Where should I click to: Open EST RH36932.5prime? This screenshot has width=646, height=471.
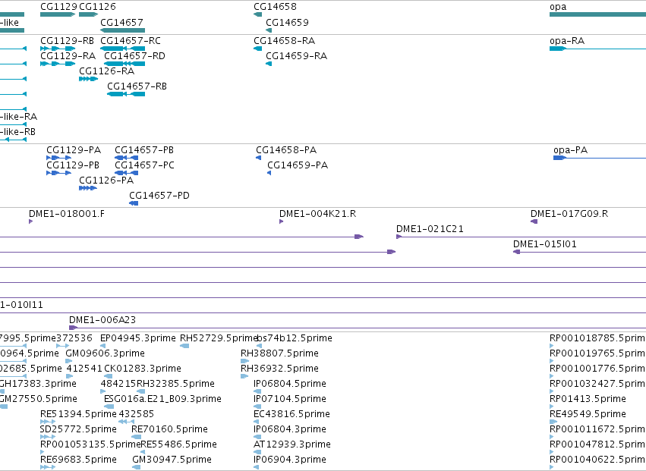(279, 369)
